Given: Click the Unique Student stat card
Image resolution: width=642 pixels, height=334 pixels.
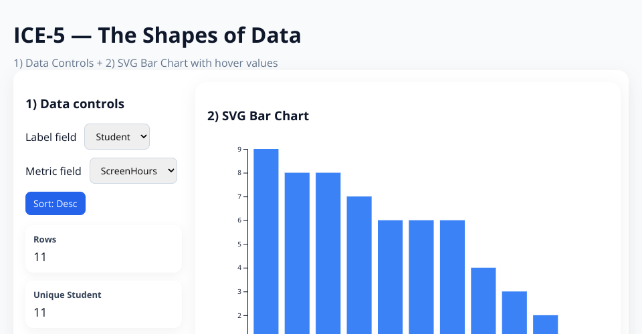Looking at the screenshot, I should click(104, 304).
